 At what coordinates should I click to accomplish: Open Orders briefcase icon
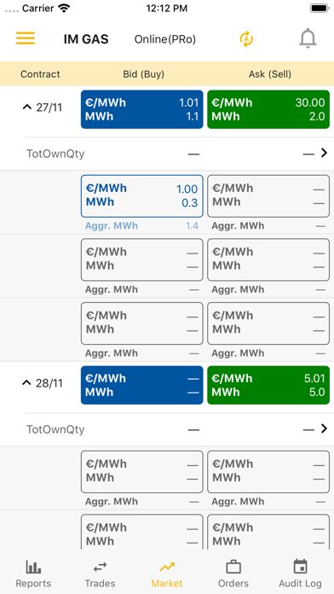point(233,567)
